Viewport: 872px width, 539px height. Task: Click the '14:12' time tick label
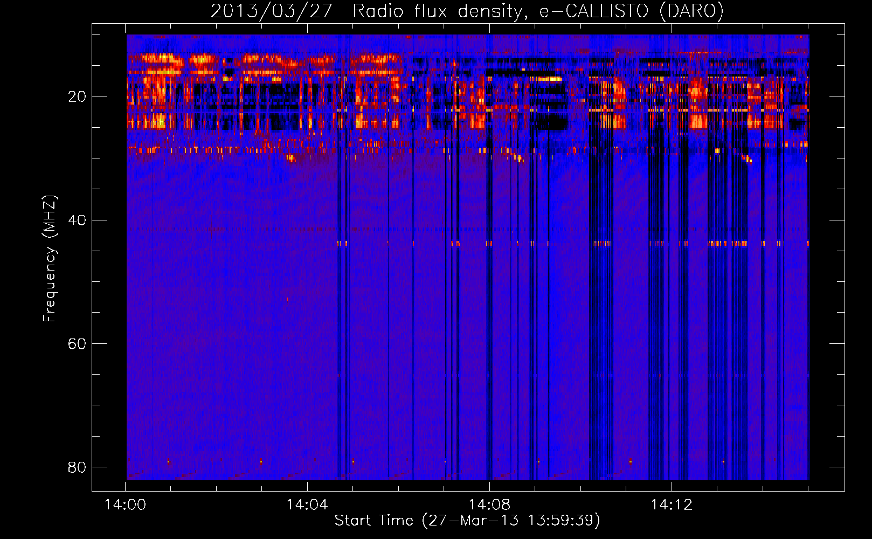(x=672, y=505)
